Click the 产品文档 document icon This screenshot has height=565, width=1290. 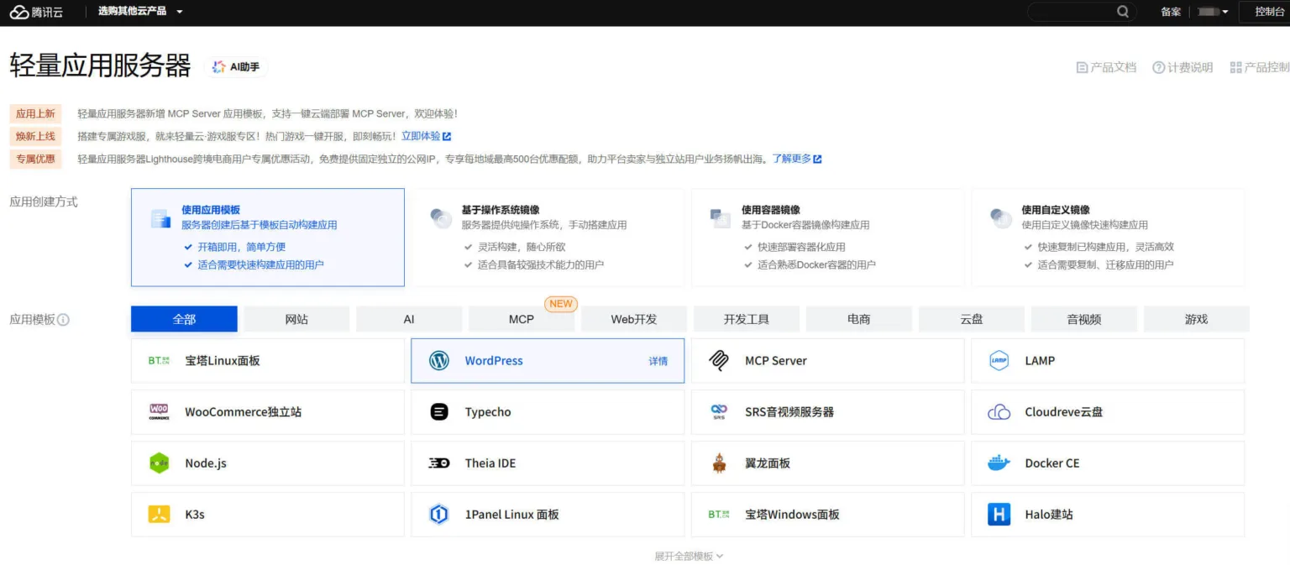pos(1082,67)
